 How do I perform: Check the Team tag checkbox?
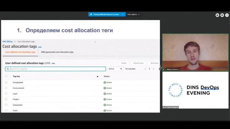[6, 110]
